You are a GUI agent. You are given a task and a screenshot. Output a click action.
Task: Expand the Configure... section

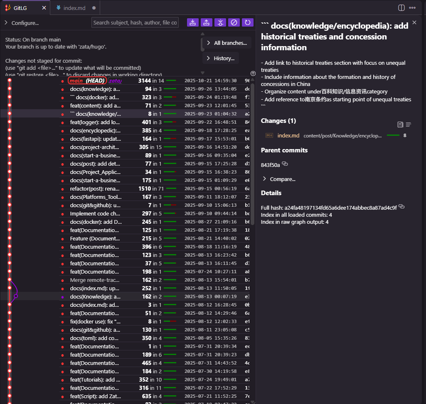click(x=22, y=23)
